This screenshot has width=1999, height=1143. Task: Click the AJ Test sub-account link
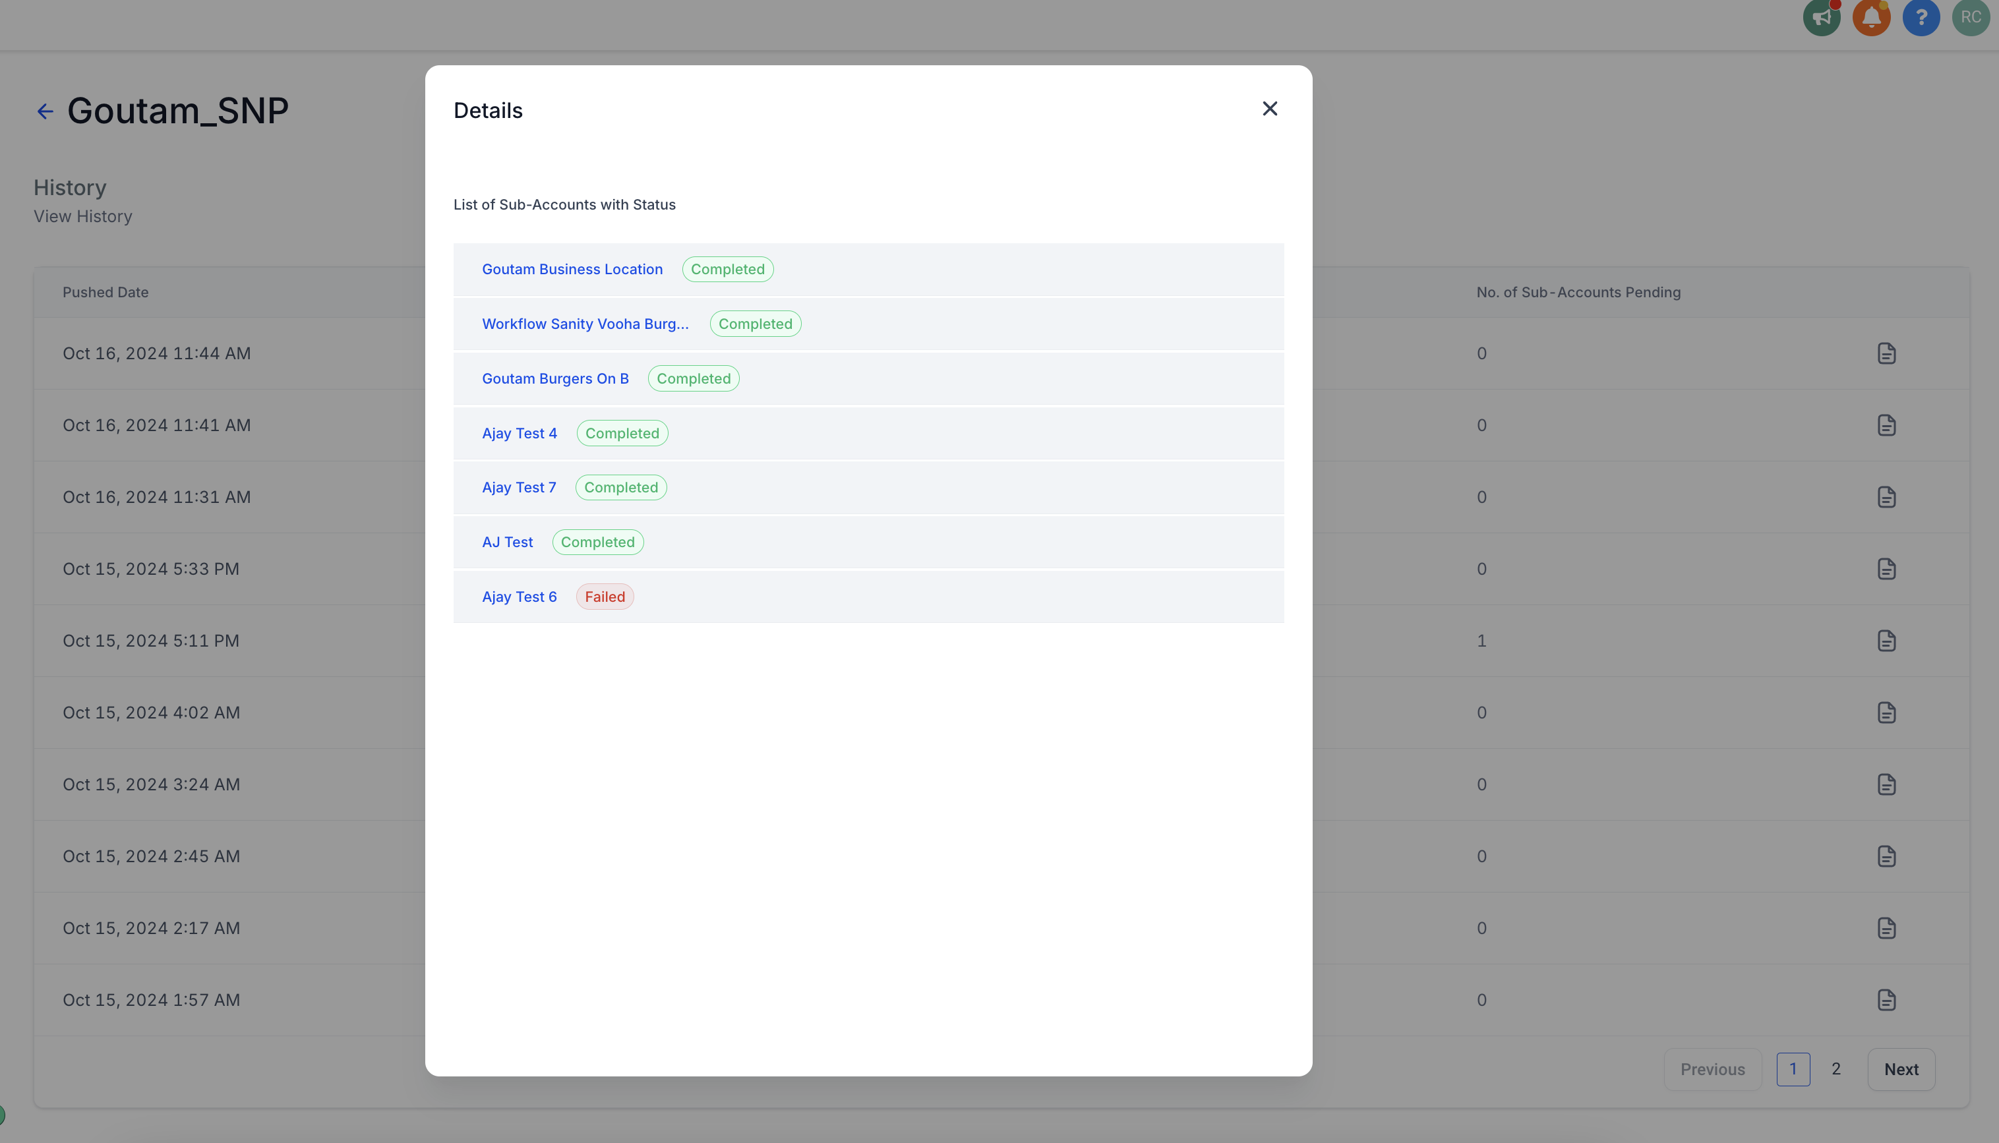pyautogui.click(x=507, y=542)
